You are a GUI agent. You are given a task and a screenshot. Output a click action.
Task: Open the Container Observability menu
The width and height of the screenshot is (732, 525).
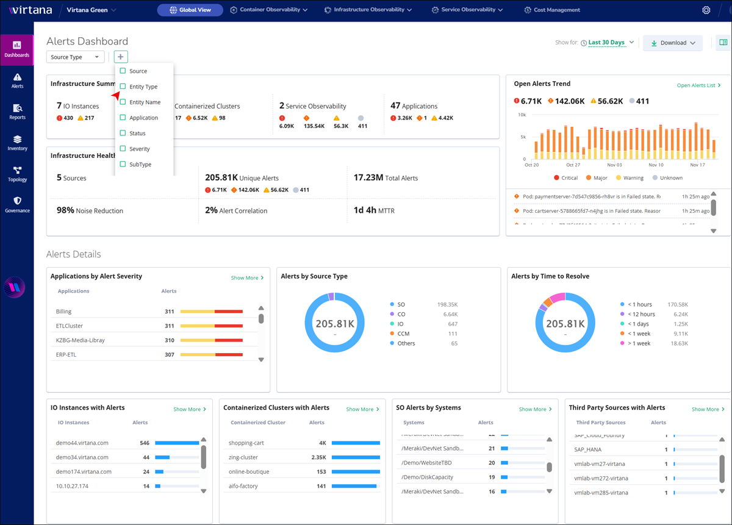[269, 10]
